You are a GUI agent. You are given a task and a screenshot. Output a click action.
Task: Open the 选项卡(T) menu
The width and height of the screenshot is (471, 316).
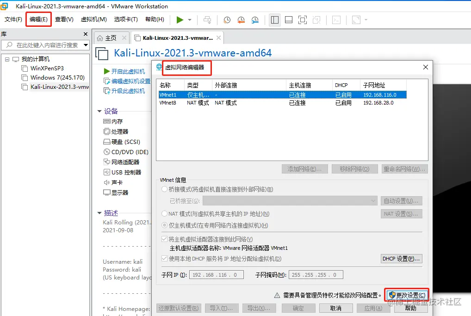point(126,19)
